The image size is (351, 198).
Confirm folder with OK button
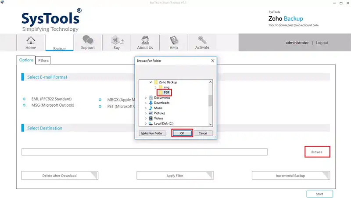click(x=182, y=133)
